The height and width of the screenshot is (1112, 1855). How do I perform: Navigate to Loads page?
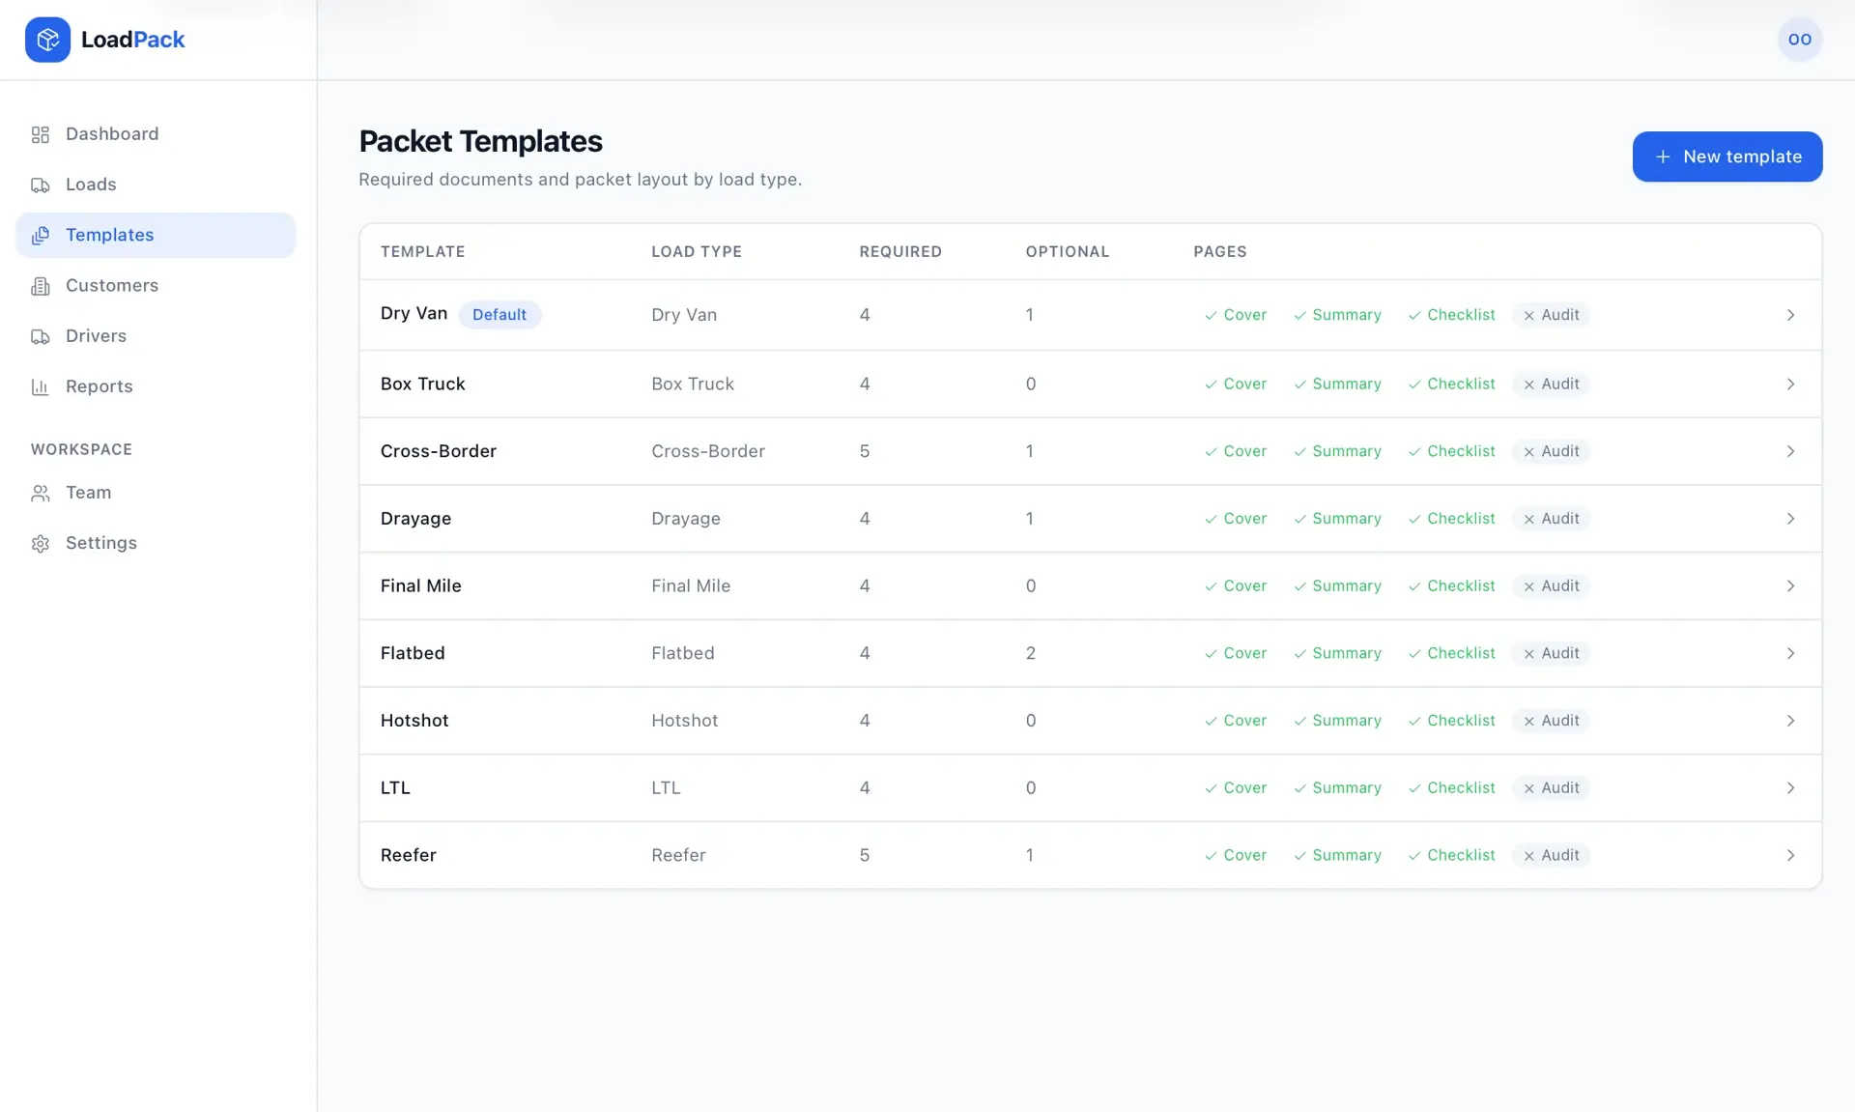point(156,185)
